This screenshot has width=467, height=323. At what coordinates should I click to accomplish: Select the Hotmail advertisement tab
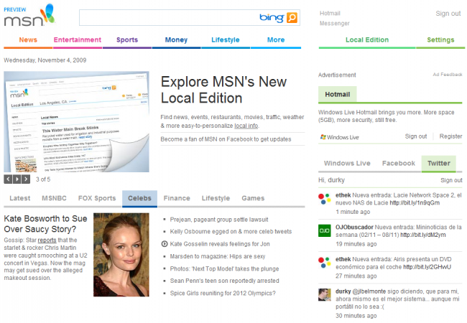click(338, 94)
